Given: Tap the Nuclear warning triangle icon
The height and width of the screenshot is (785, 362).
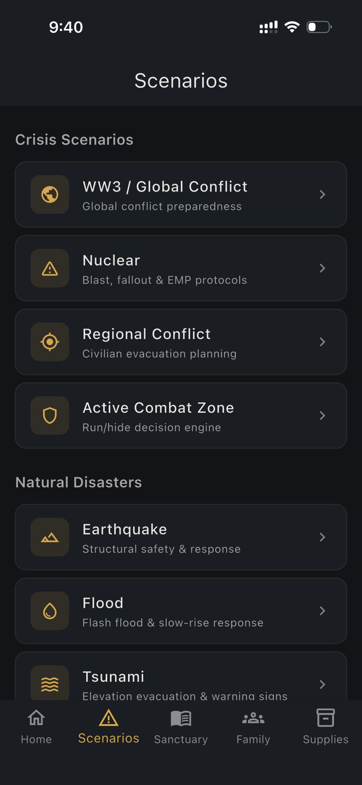Looking at the screenshot, I should 50,268.
